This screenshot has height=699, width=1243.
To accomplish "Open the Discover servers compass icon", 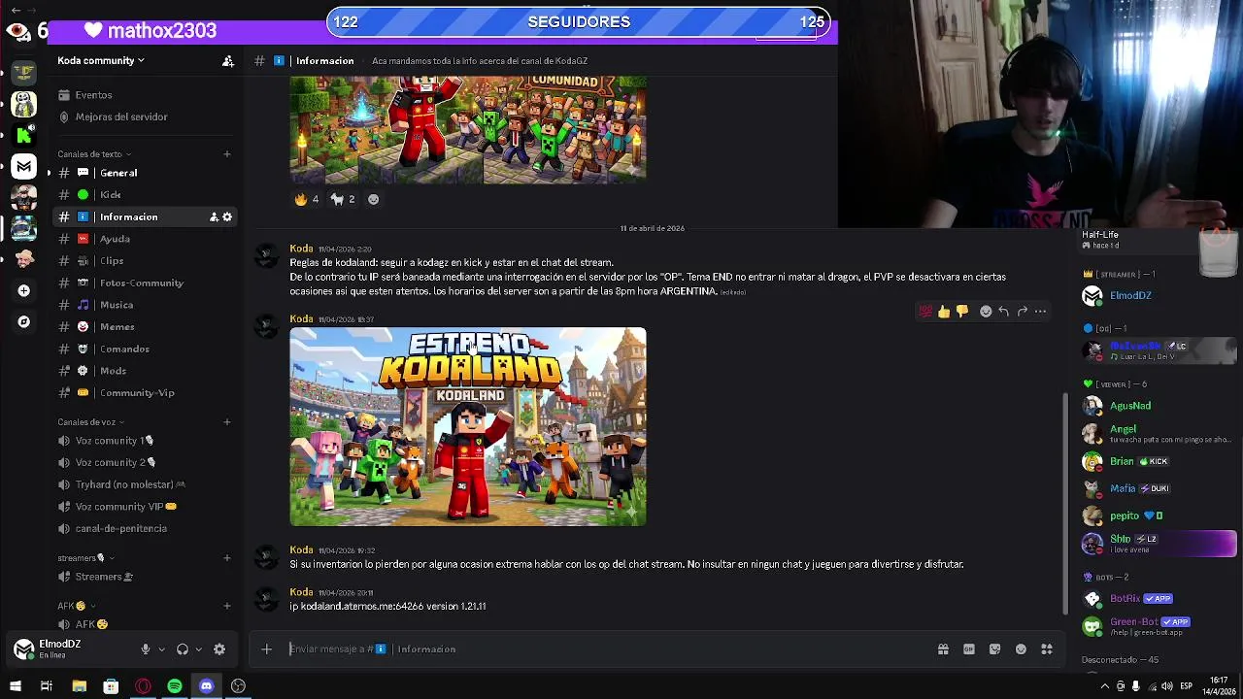I will [x=24, y=321].
